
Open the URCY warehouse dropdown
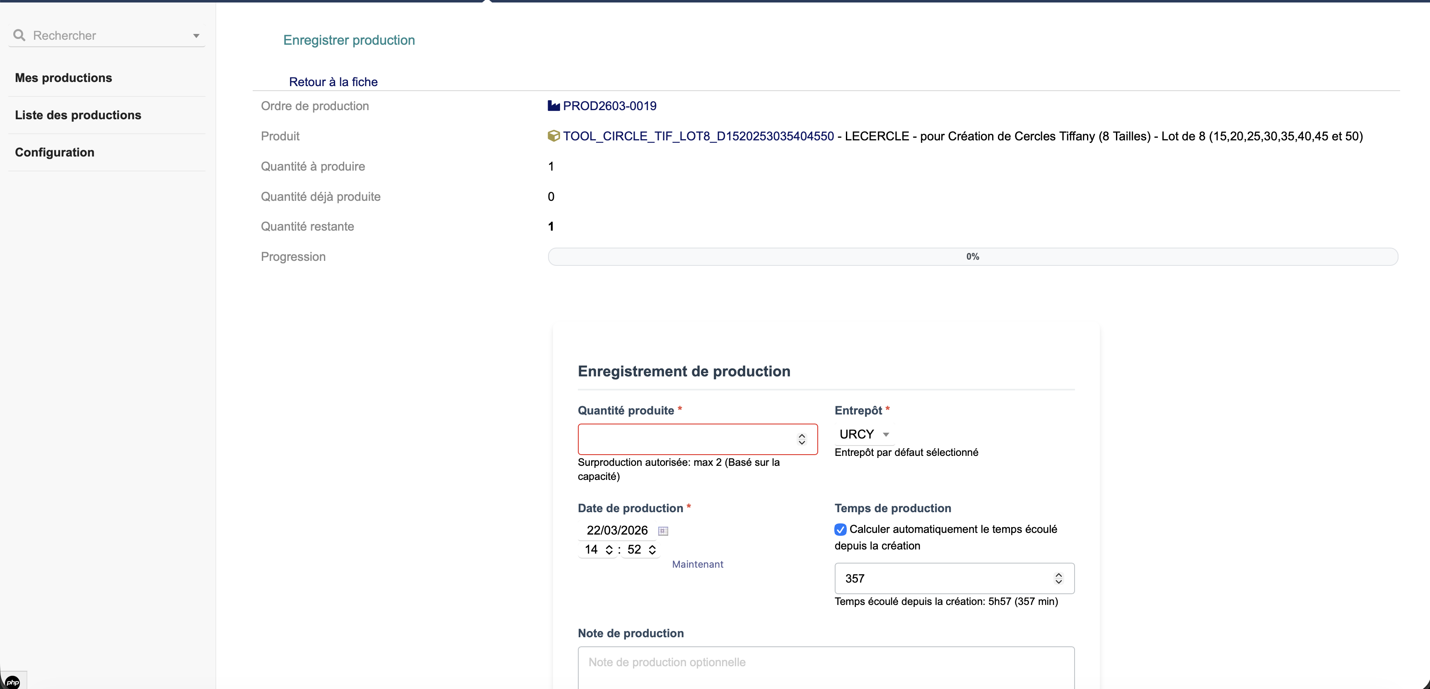[x=864, y=434]
